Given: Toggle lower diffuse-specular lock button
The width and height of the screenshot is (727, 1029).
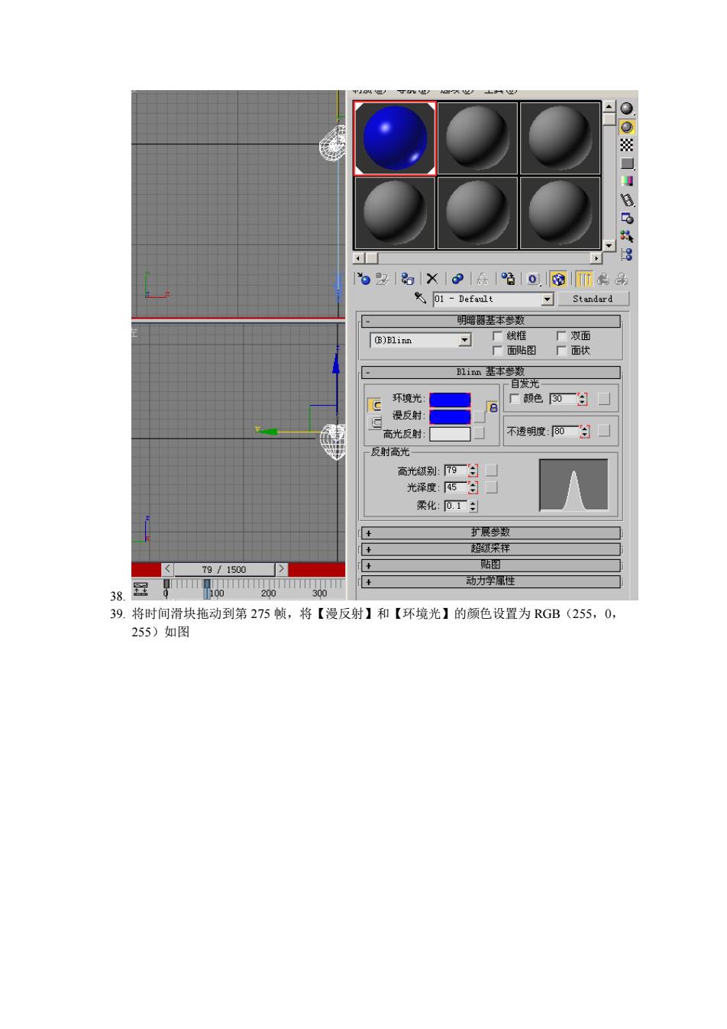Looking at the screenshot, I should point(375,422).
